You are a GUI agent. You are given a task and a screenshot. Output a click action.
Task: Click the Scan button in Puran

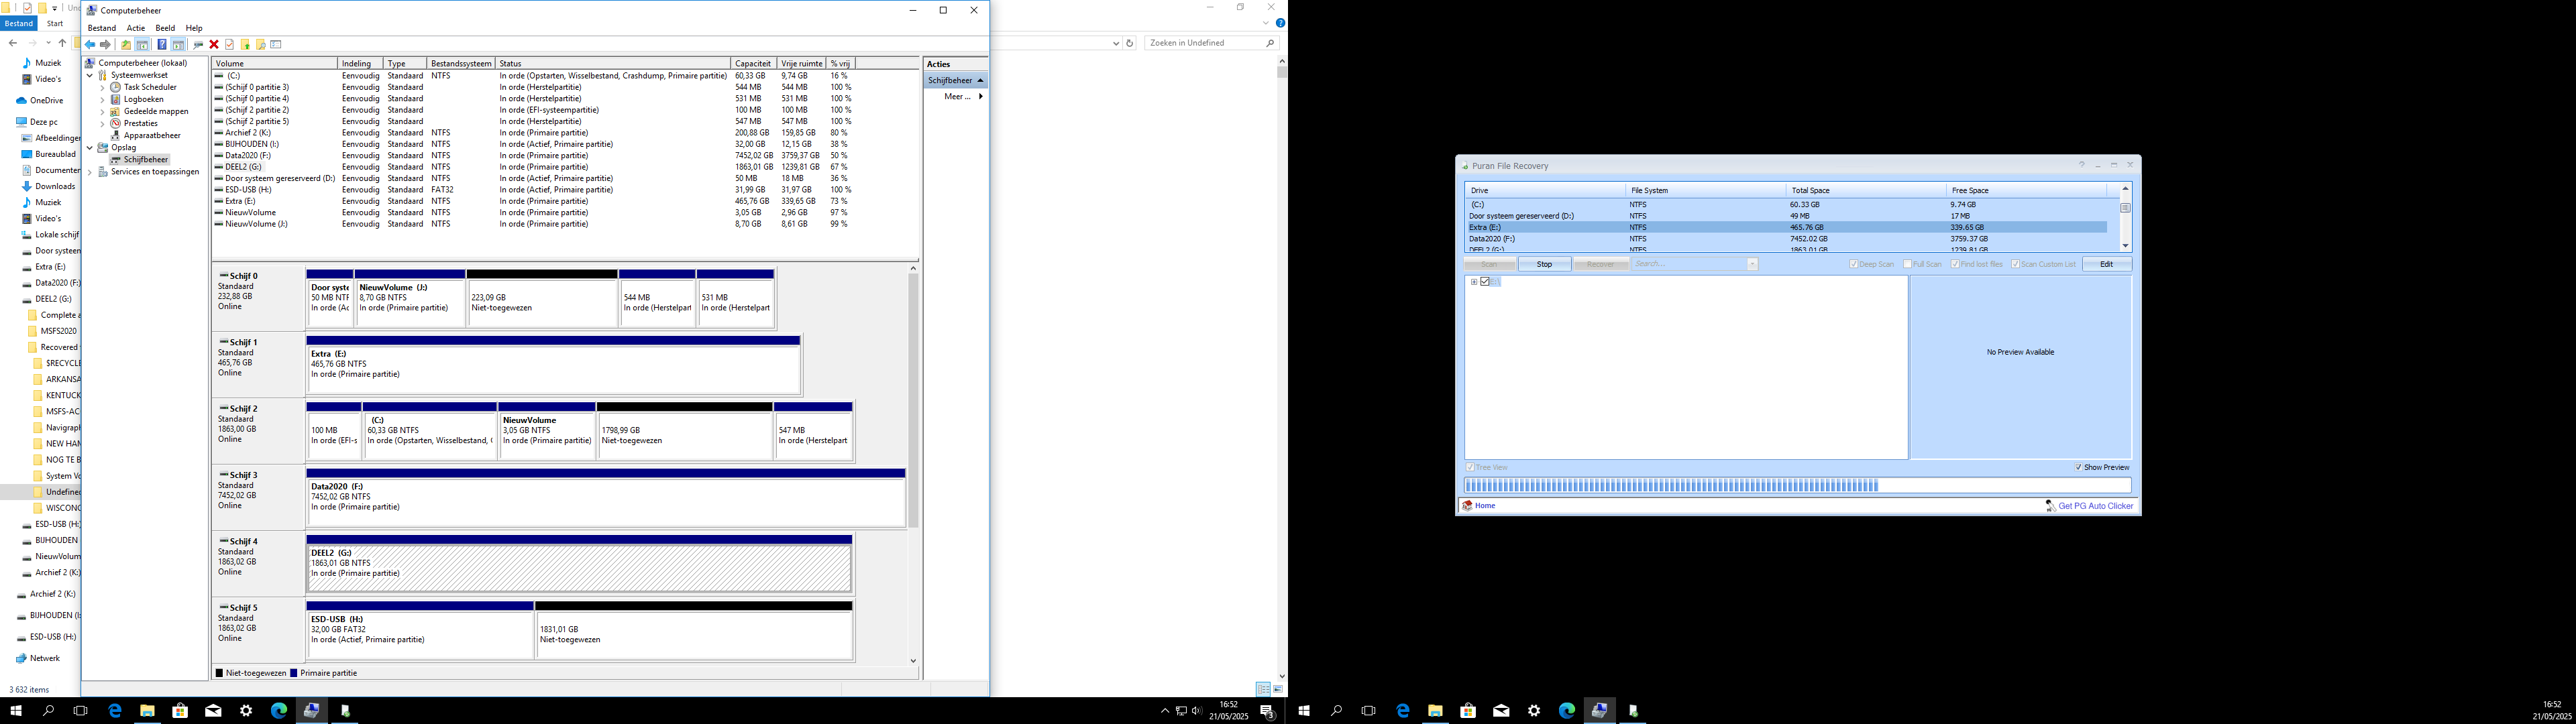pyautogui.click(x=1489, y=264)
